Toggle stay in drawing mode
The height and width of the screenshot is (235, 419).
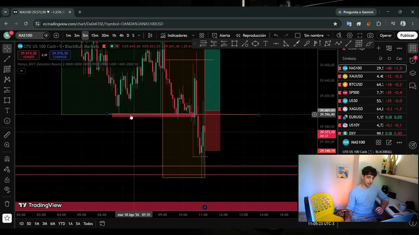pyautogui.click(x=7, y=169)
